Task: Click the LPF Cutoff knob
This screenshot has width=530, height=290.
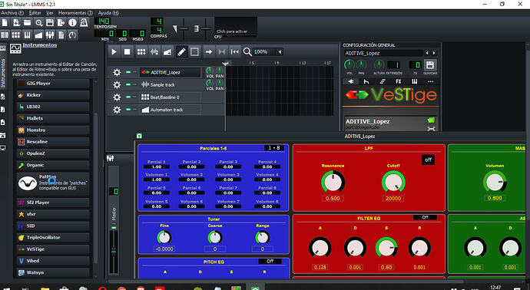Action: (393, 182)
